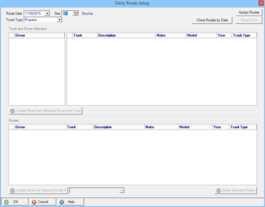Click Assign Routes button
This screenshot has height=207, width=265.
pyautogui.click(x=249, y=13)
